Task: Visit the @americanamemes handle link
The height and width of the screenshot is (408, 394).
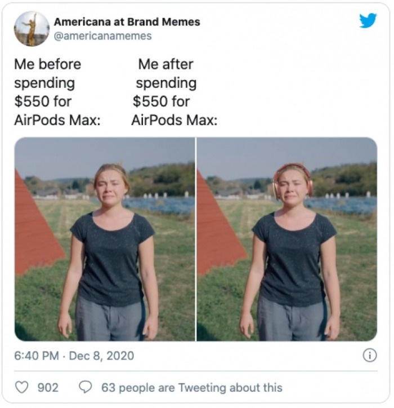Action: click(102, 36)
